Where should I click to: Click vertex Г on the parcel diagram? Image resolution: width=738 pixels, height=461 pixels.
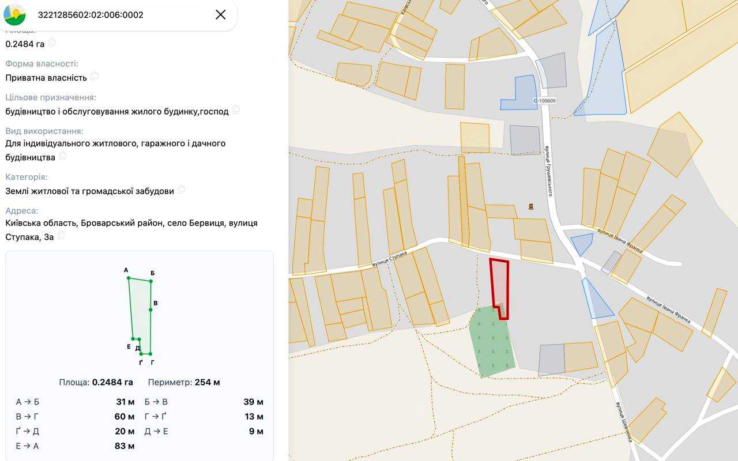pos(150,354)
